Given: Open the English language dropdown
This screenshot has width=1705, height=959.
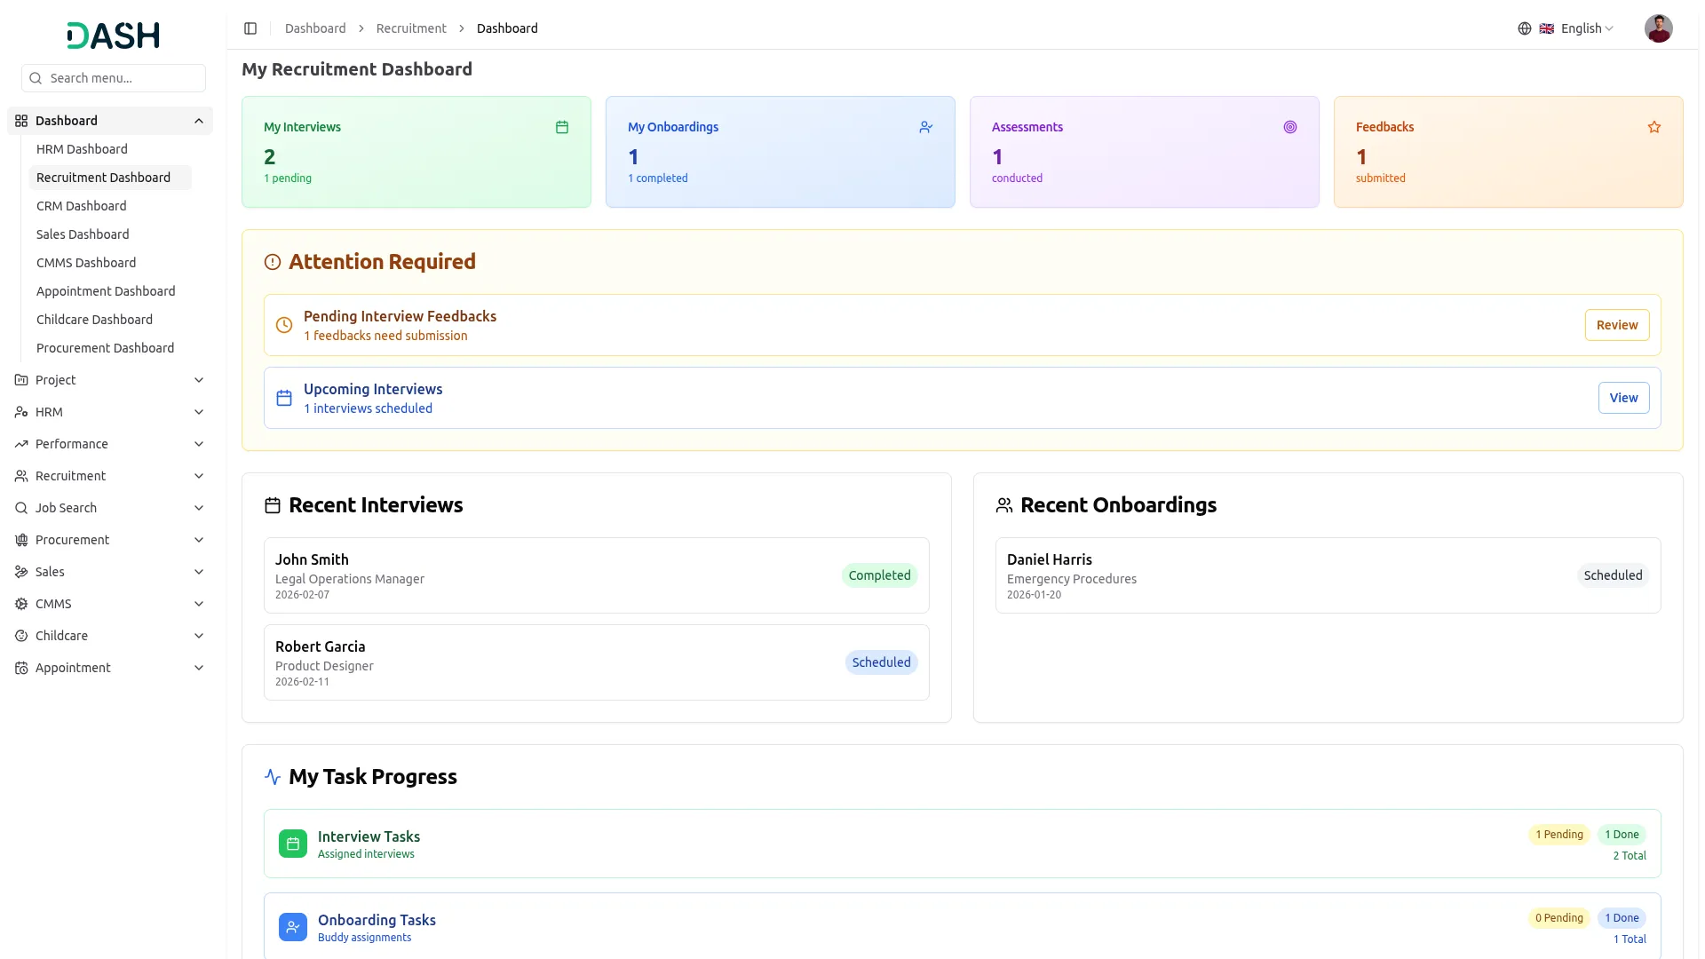Looking at the screenshot, I should 1587,28.
